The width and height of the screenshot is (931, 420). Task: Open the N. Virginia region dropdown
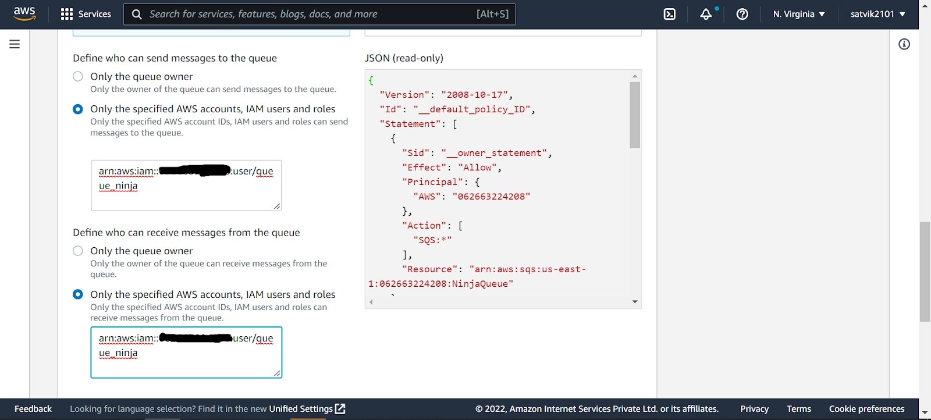click(x=799, y=14)
